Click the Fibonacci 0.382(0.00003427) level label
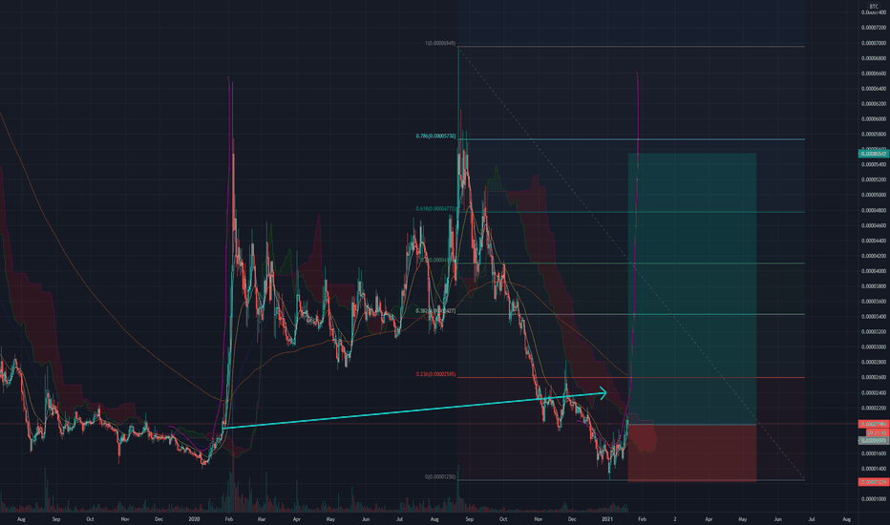 coord(435,311)
